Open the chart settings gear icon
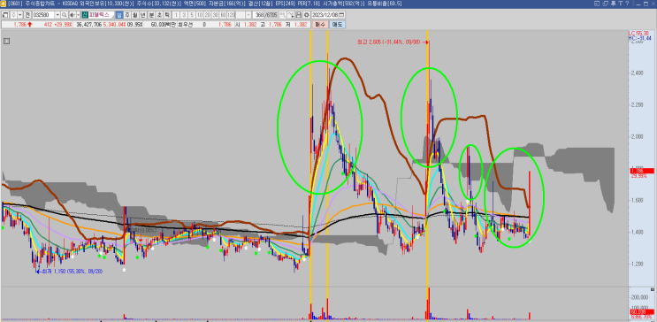This screenshot has width=657, height=322. pos(306,15)
